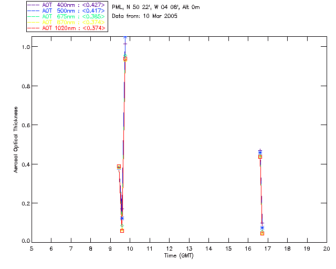336x269 pixels.
Task: Click the 'Aerosol Optical Thickness' axis label
Action: 16,140
